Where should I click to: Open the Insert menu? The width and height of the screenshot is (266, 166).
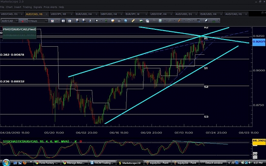pyautogui.click(x=17, y=7)
